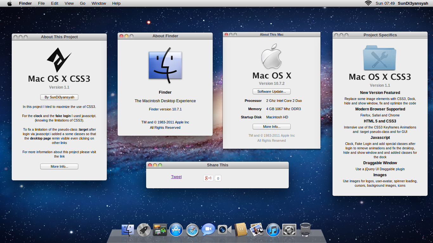Open the Help menu
433x243 pixels.
click(116, 3)
